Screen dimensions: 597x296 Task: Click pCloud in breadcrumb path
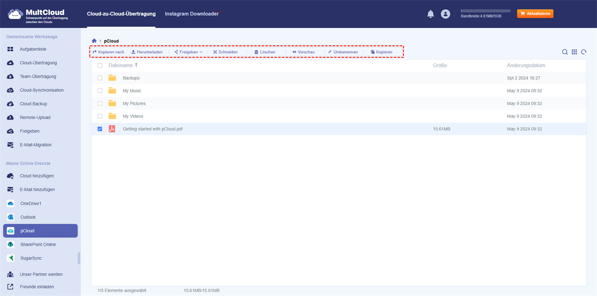pos(111,41)
